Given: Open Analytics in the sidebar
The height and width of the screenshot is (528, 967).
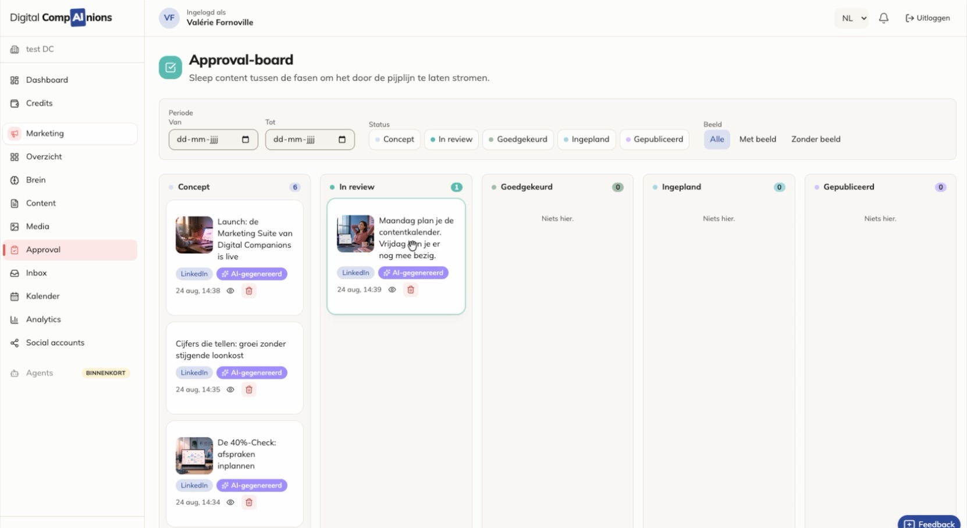Looking at the screenshot, I should click(70, 320).
